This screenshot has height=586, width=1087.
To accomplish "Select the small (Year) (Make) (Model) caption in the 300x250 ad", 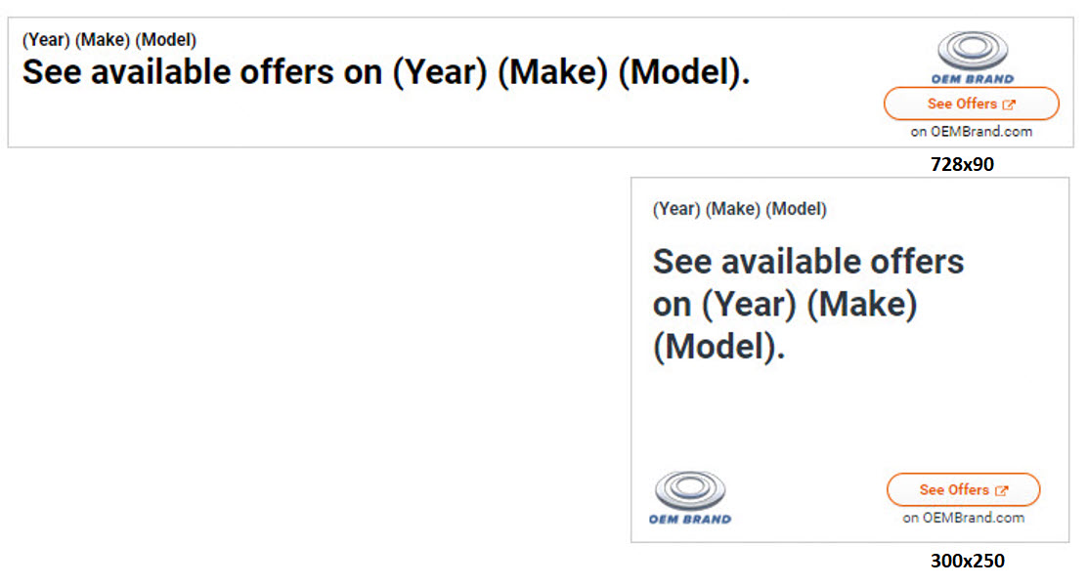I will (739, 209).
